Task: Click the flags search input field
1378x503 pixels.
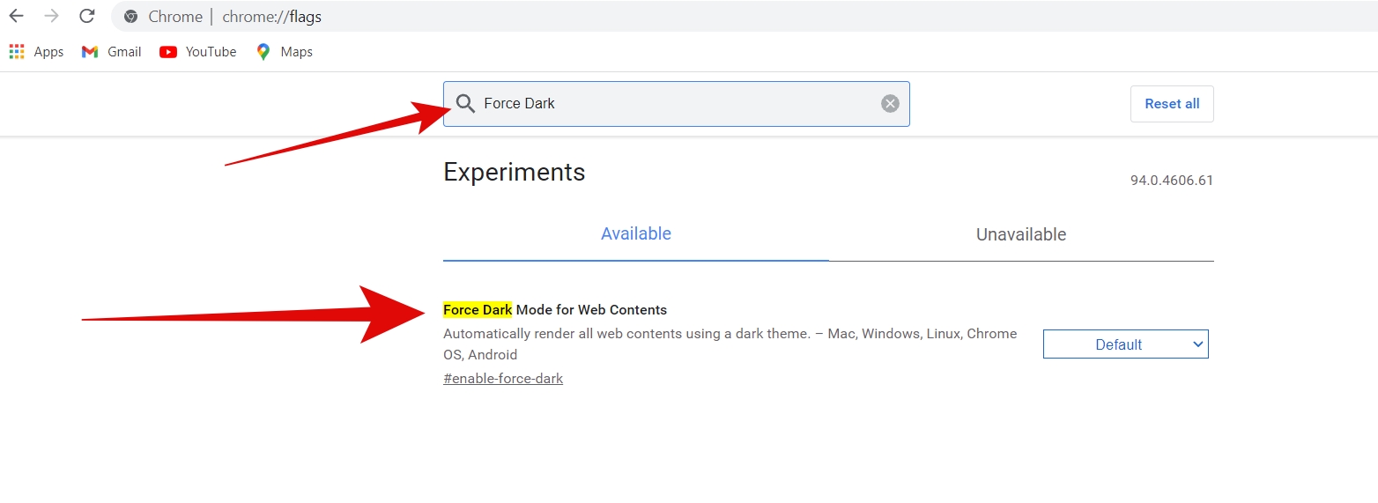Action: point(676,104)
